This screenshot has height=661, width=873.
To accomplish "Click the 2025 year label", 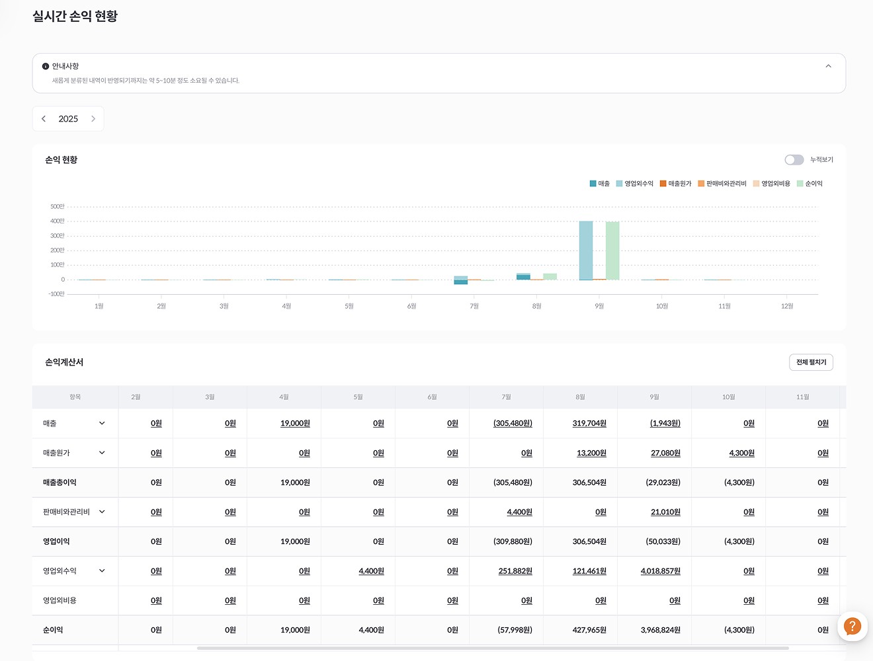I will click(68, 119).
